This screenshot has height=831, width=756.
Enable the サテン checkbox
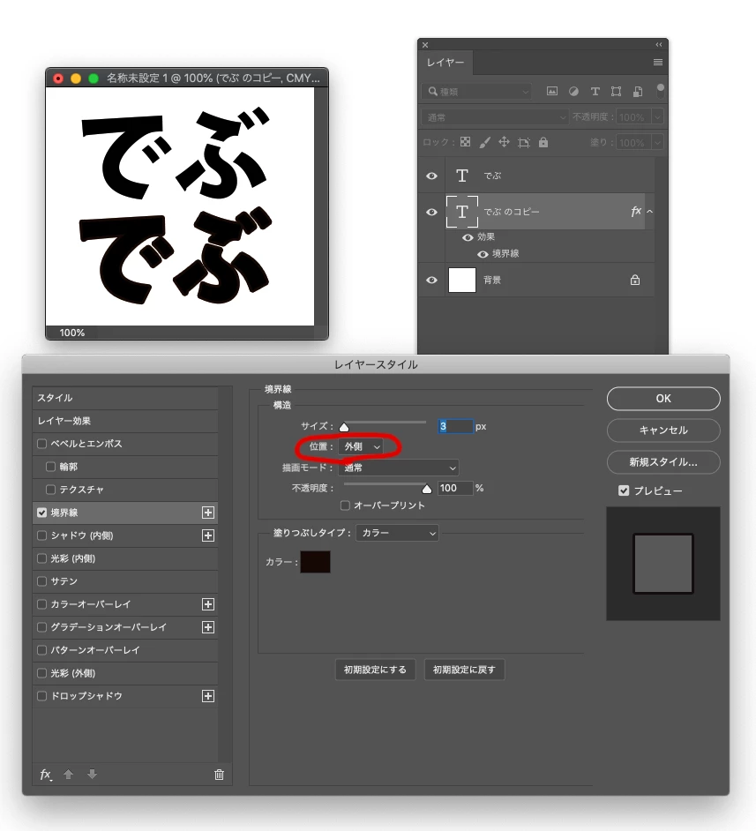pyautogui.click(x=41, y=581)
